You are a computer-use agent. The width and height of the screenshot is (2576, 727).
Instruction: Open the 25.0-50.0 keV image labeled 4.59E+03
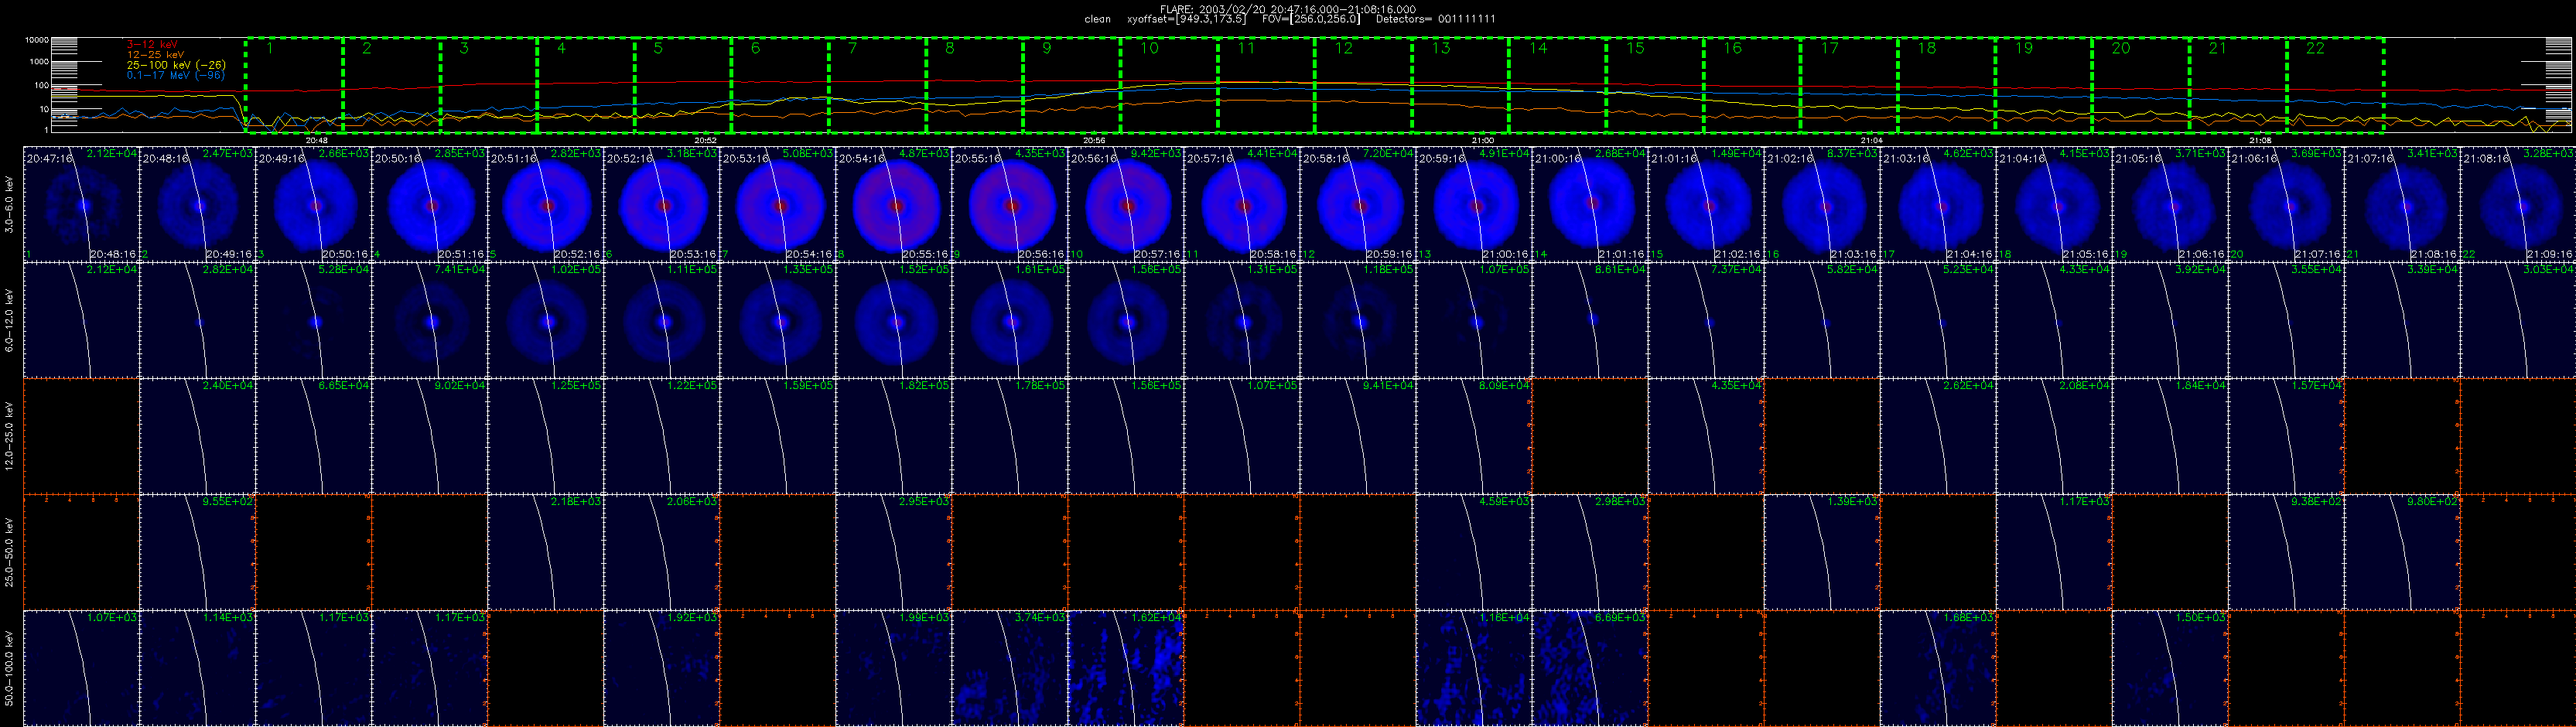(1474, 552)
